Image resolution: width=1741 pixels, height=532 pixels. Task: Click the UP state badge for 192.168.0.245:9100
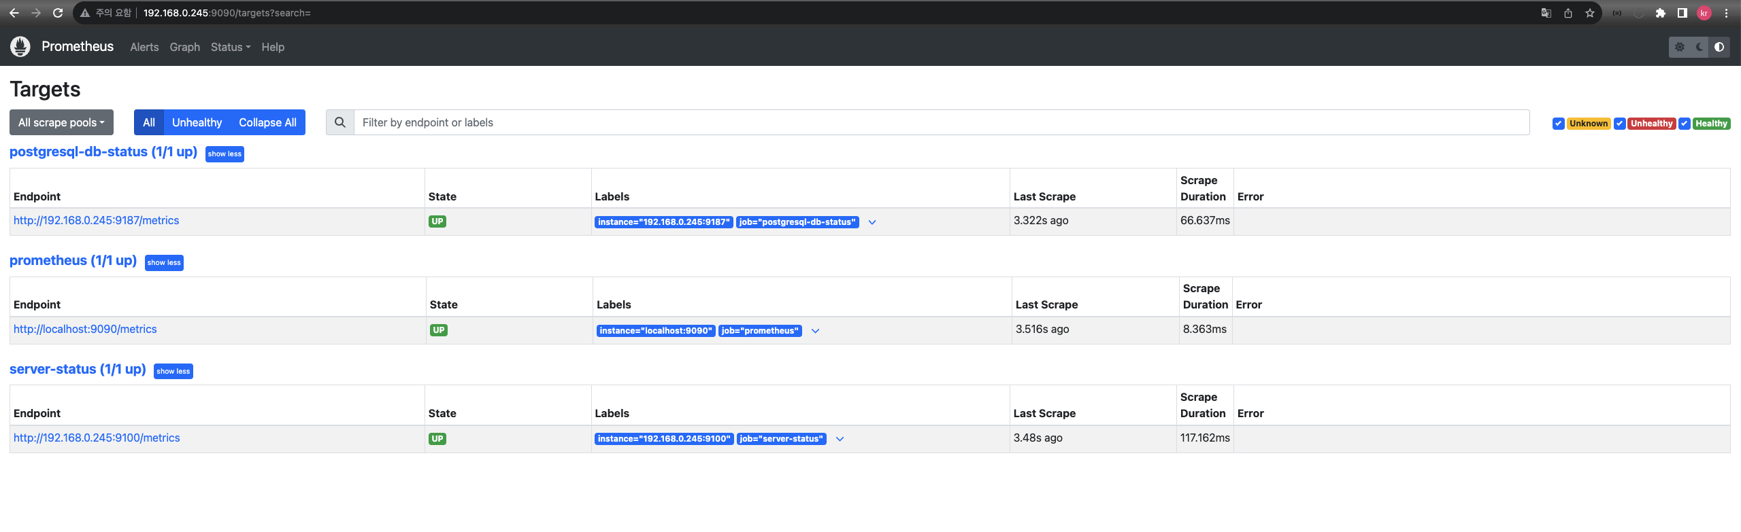[x=437, y=439]
